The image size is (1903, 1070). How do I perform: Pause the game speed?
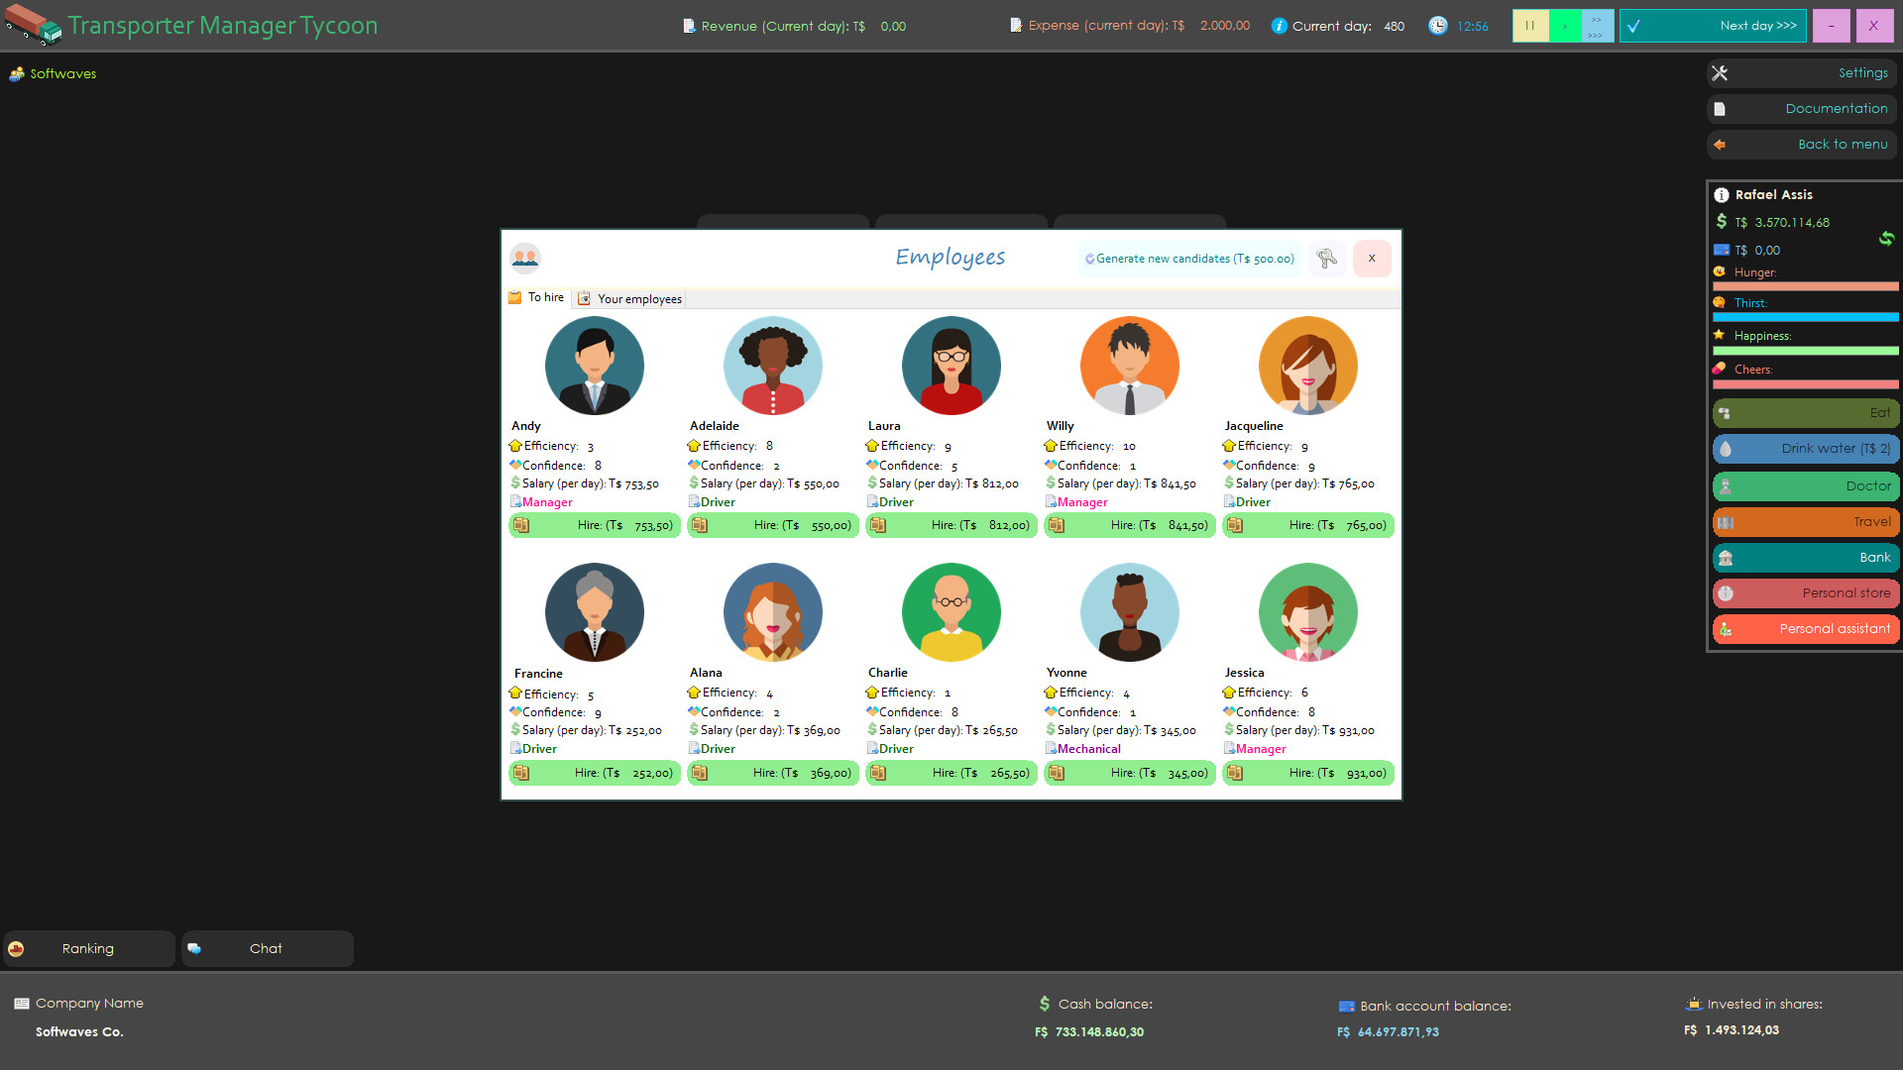[x=1530, y=25]
